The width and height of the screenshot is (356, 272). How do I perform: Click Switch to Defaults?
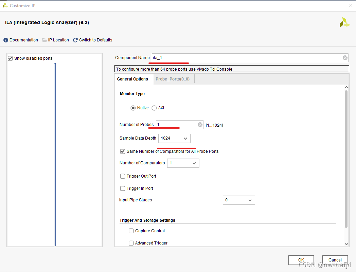(95, 40)
